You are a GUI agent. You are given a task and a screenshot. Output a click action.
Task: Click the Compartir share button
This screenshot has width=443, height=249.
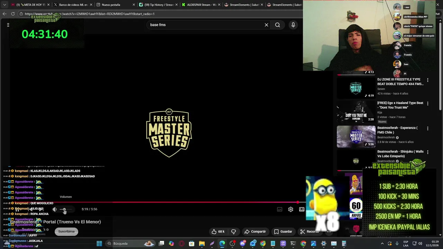(255, 231)
